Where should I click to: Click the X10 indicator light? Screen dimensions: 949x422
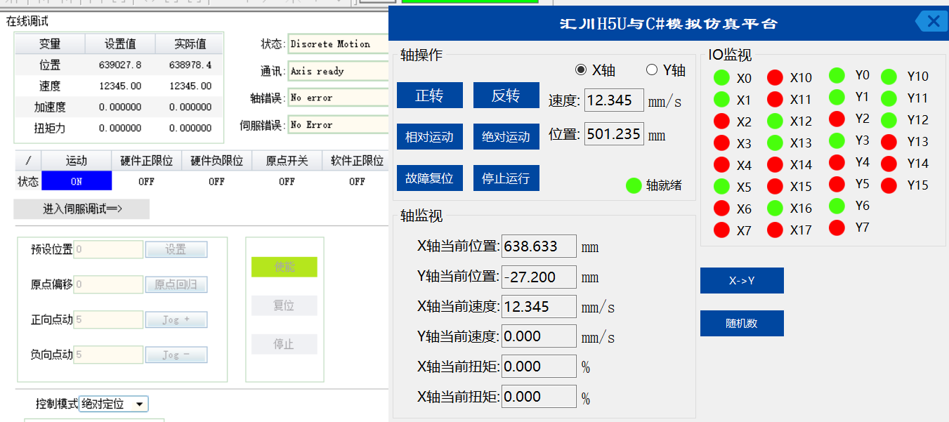pos(775,77)
